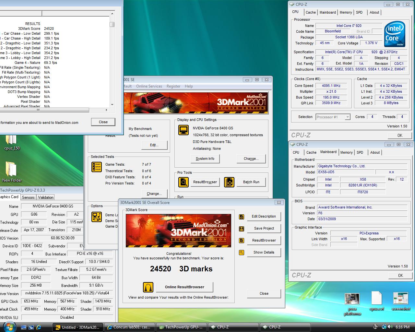Open the Help menu in 3DMark2001
The image size is (415, 332).
[x=189, y=86]
